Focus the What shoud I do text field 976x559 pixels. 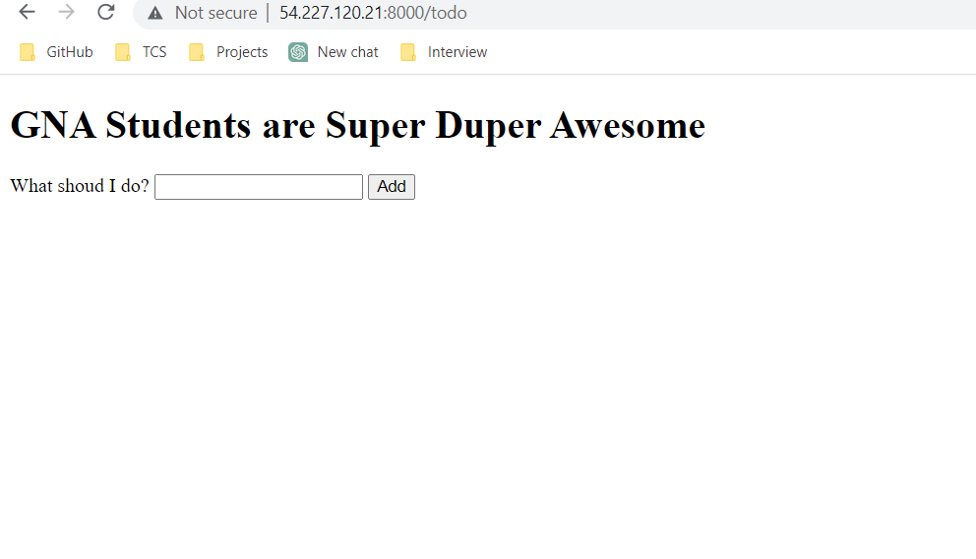259,187
